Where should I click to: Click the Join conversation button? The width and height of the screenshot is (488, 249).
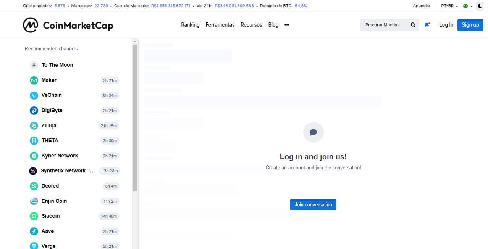(x=313, y=205)
